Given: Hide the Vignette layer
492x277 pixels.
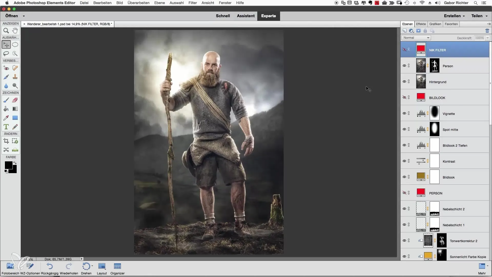Looking at the screenshot, I should click(x=404, y=113).
